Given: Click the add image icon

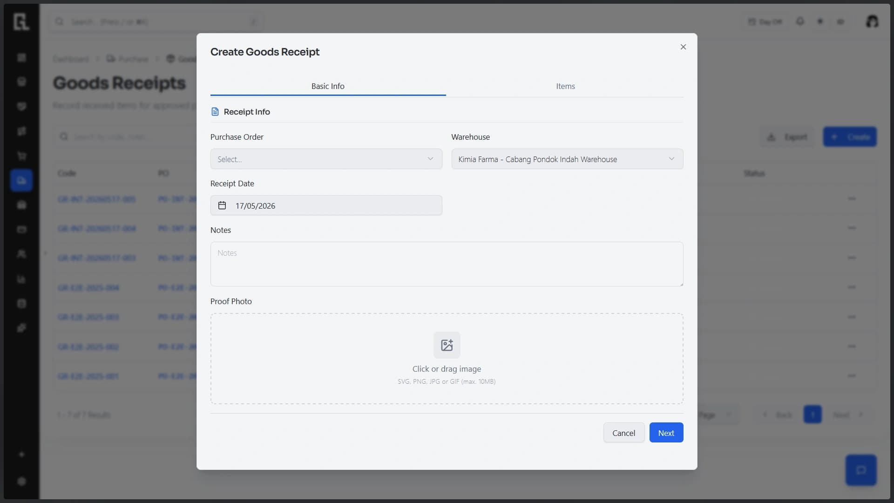Looking at the screenshot, I should click(x=447, y=345).
